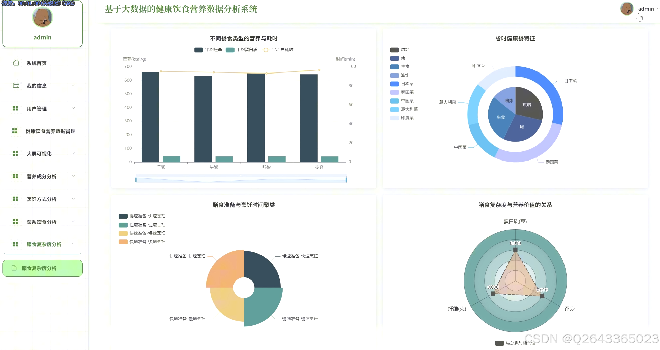Click the admin username in the sidebar card

tap(43, 37)
